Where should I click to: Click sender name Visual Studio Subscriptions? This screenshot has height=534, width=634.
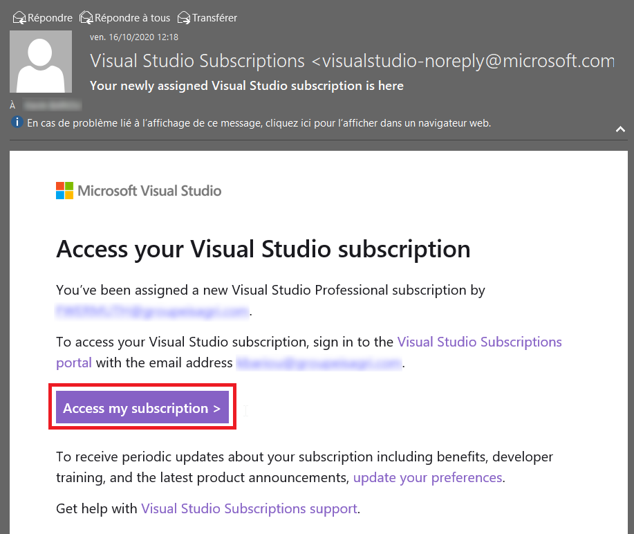[197, 61]
